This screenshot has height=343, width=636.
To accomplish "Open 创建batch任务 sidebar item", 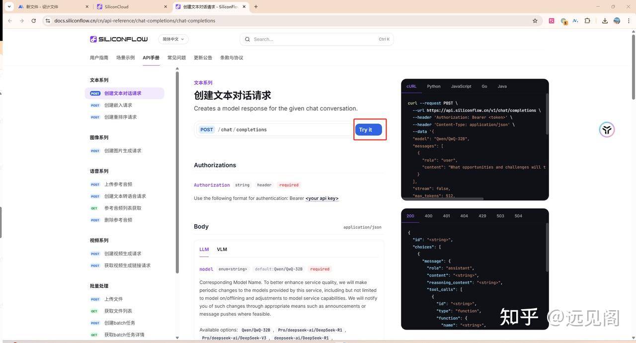I will [124, 323].
